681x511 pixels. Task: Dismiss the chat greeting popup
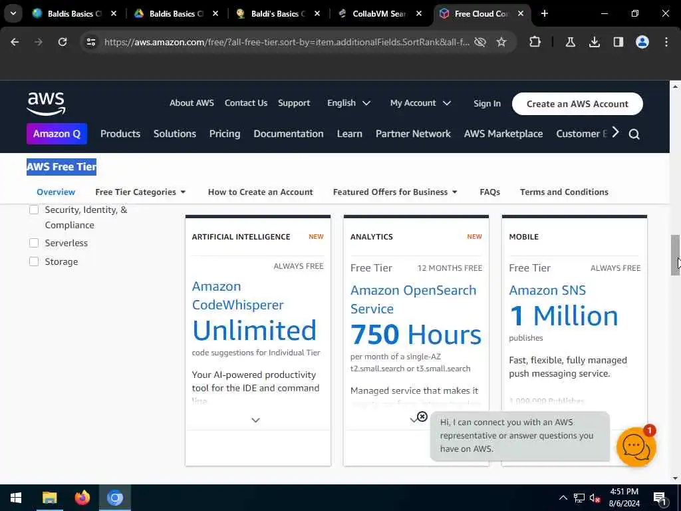pos(422,417)
